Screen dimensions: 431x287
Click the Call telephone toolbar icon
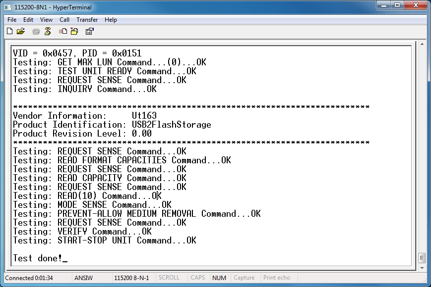tap(36, 32)
